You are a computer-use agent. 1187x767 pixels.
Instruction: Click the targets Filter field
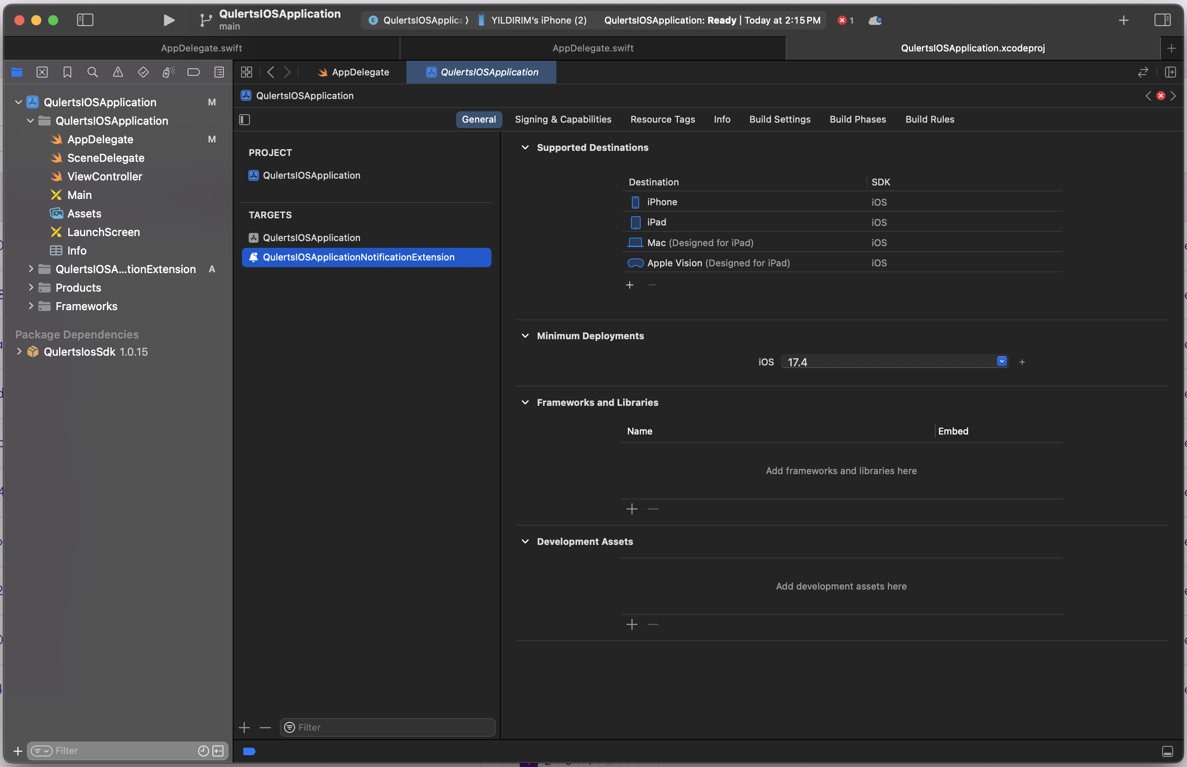coord(387,728)
